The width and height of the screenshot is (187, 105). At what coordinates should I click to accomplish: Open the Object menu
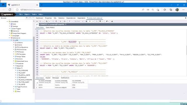(27, 14)
